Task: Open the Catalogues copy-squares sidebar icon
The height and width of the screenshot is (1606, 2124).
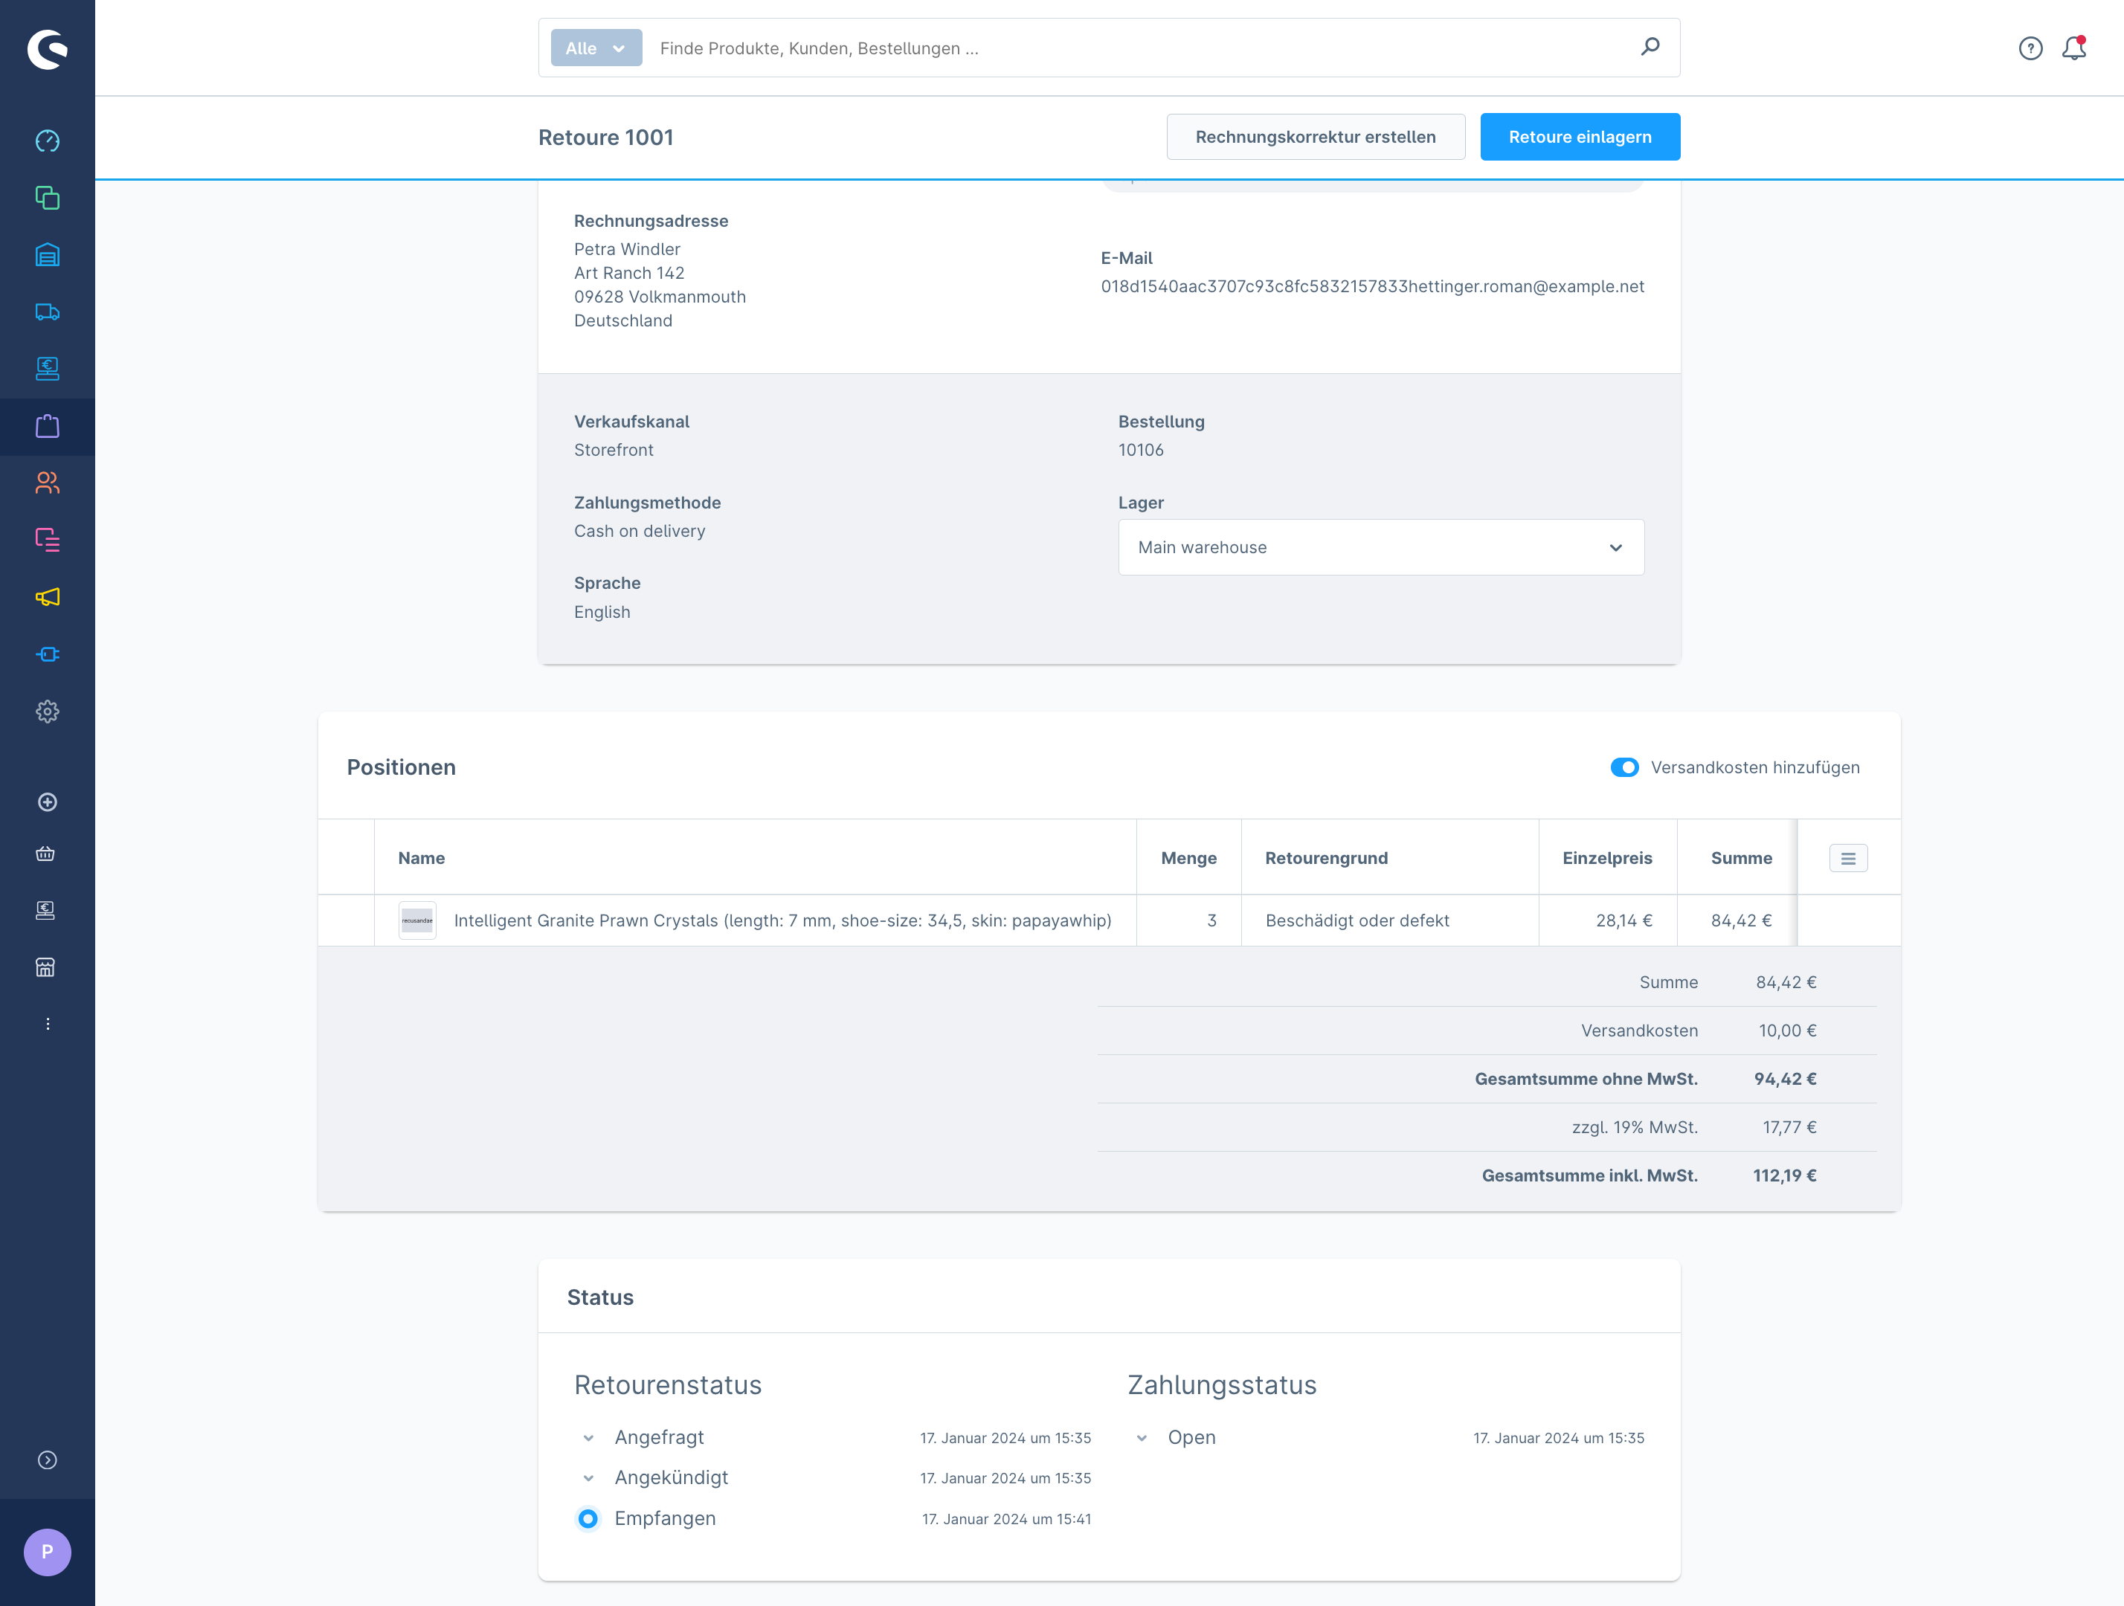Action: [x=47, y=198]
